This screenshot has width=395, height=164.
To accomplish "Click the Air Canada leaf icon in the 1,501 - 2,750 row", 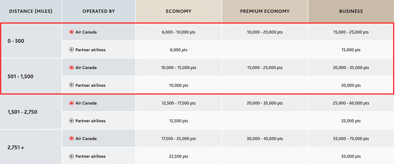I will 71,103.
